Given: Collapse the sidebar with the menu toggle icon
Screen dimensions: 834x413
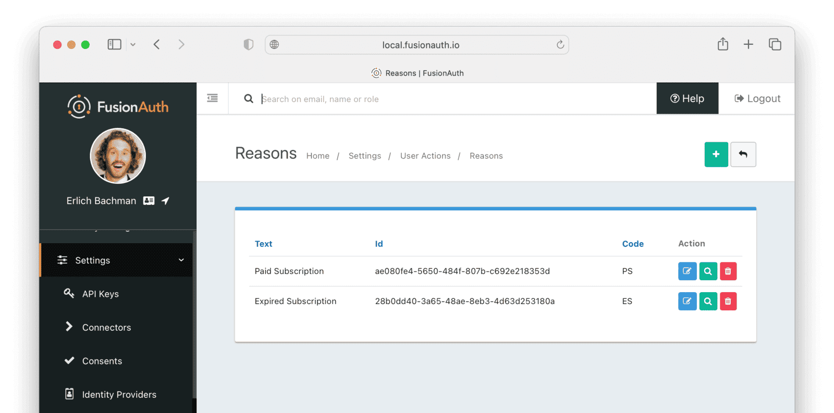Looking at the screenshot, I should [212, 98].
